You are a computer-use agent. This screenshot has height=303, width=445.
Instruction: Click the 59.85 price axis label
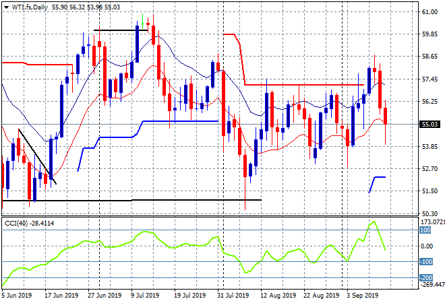click(x=429, y=34)
